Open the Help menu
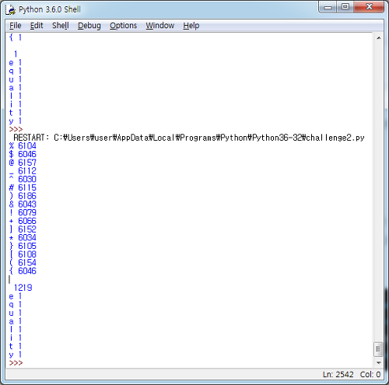 [x=191, y=26]
